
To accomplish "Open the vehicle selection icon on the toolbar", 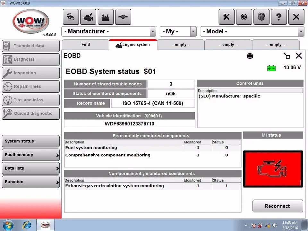I will pyautogui.click(x=71, y=17).
